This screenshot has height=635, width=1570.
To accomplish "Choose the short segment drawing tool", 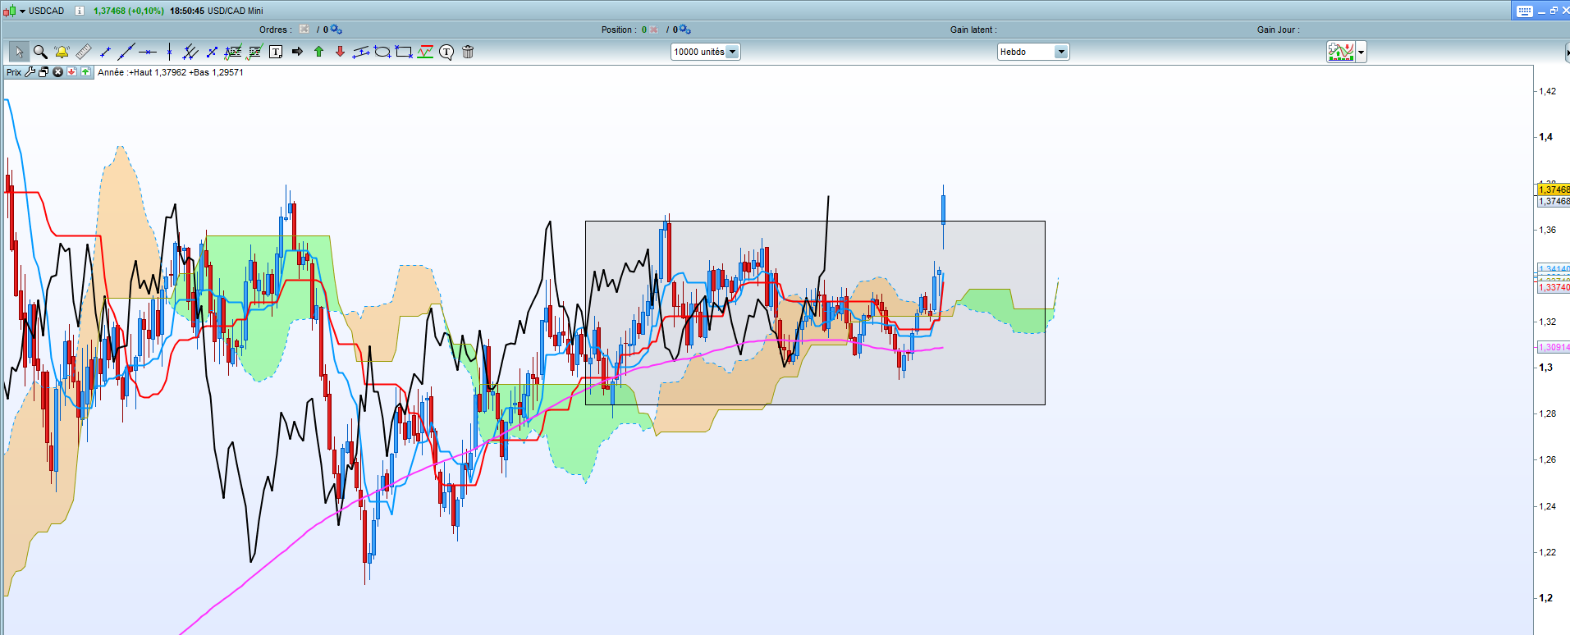I will point(105,52).
